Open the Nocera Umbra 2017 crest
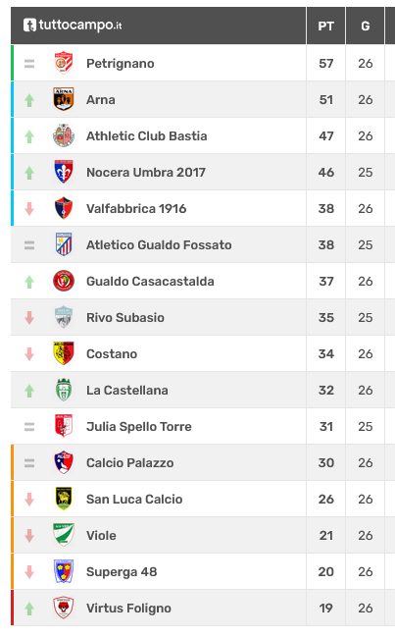The width and height of the screenshot is (395, 637). click(x=64, y=172)
